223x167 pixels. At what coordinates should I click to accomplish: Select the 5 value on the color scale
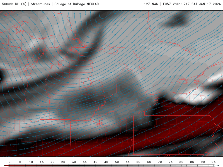[20, 162]
